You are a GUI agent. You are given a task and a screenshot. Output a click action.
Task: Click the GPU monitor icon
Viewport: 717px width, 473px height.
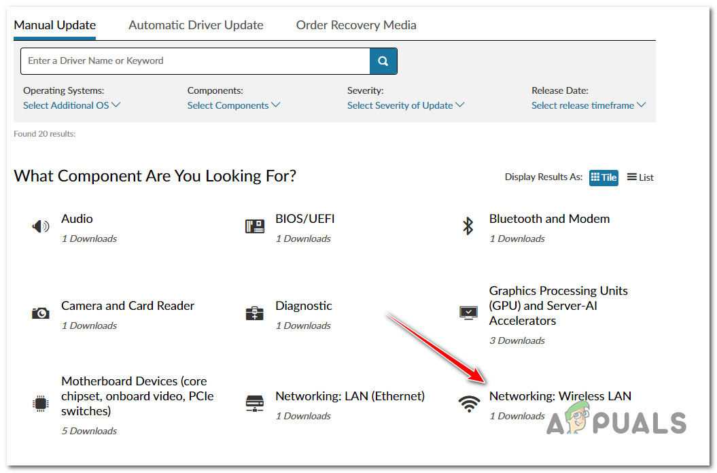pyautogui.click(x=468, y=313)
